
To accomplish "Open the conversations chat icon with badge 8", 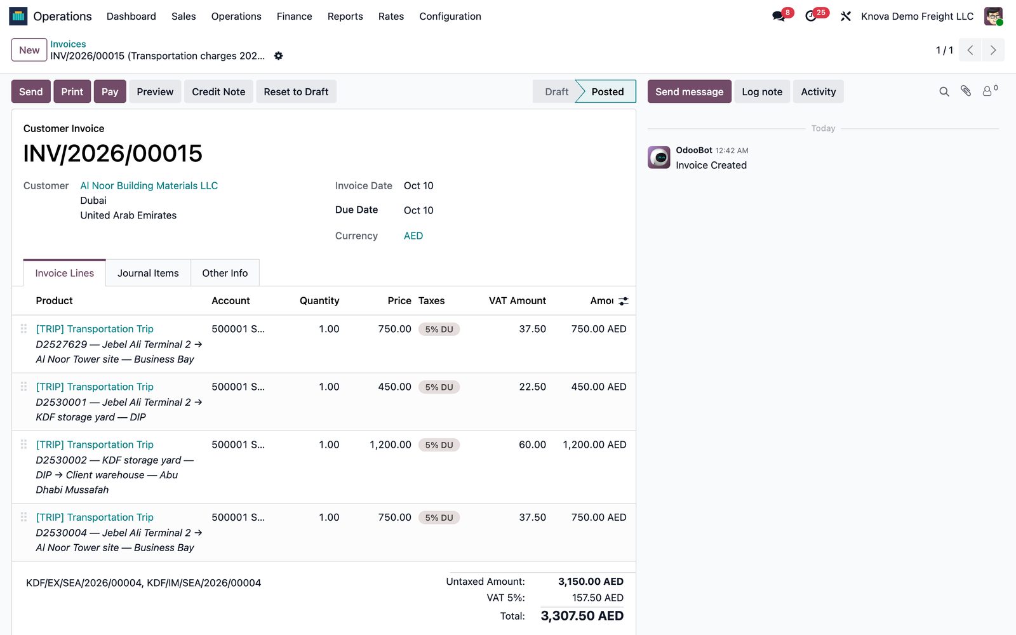I will point(779,17).
